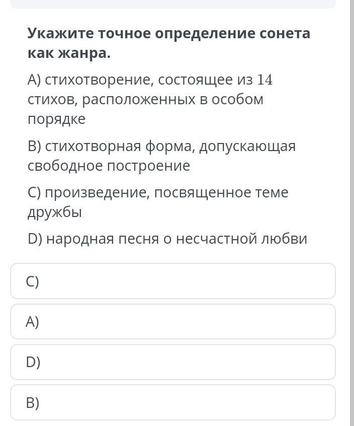The image size is (354, 426).
Task: Click the word 'дружбы'
Action: tap(54, 212)
